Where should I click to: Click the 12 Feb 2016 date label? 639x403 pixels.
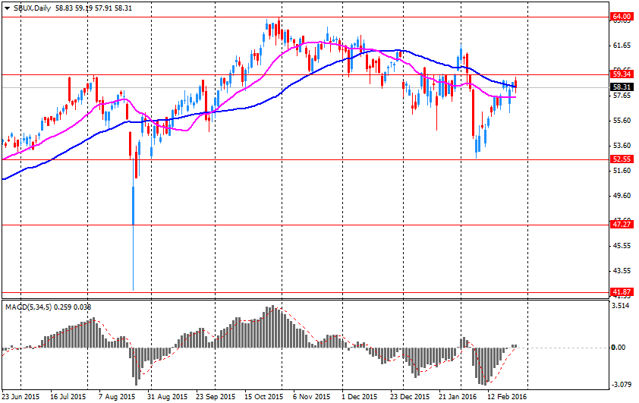[507, 396]
